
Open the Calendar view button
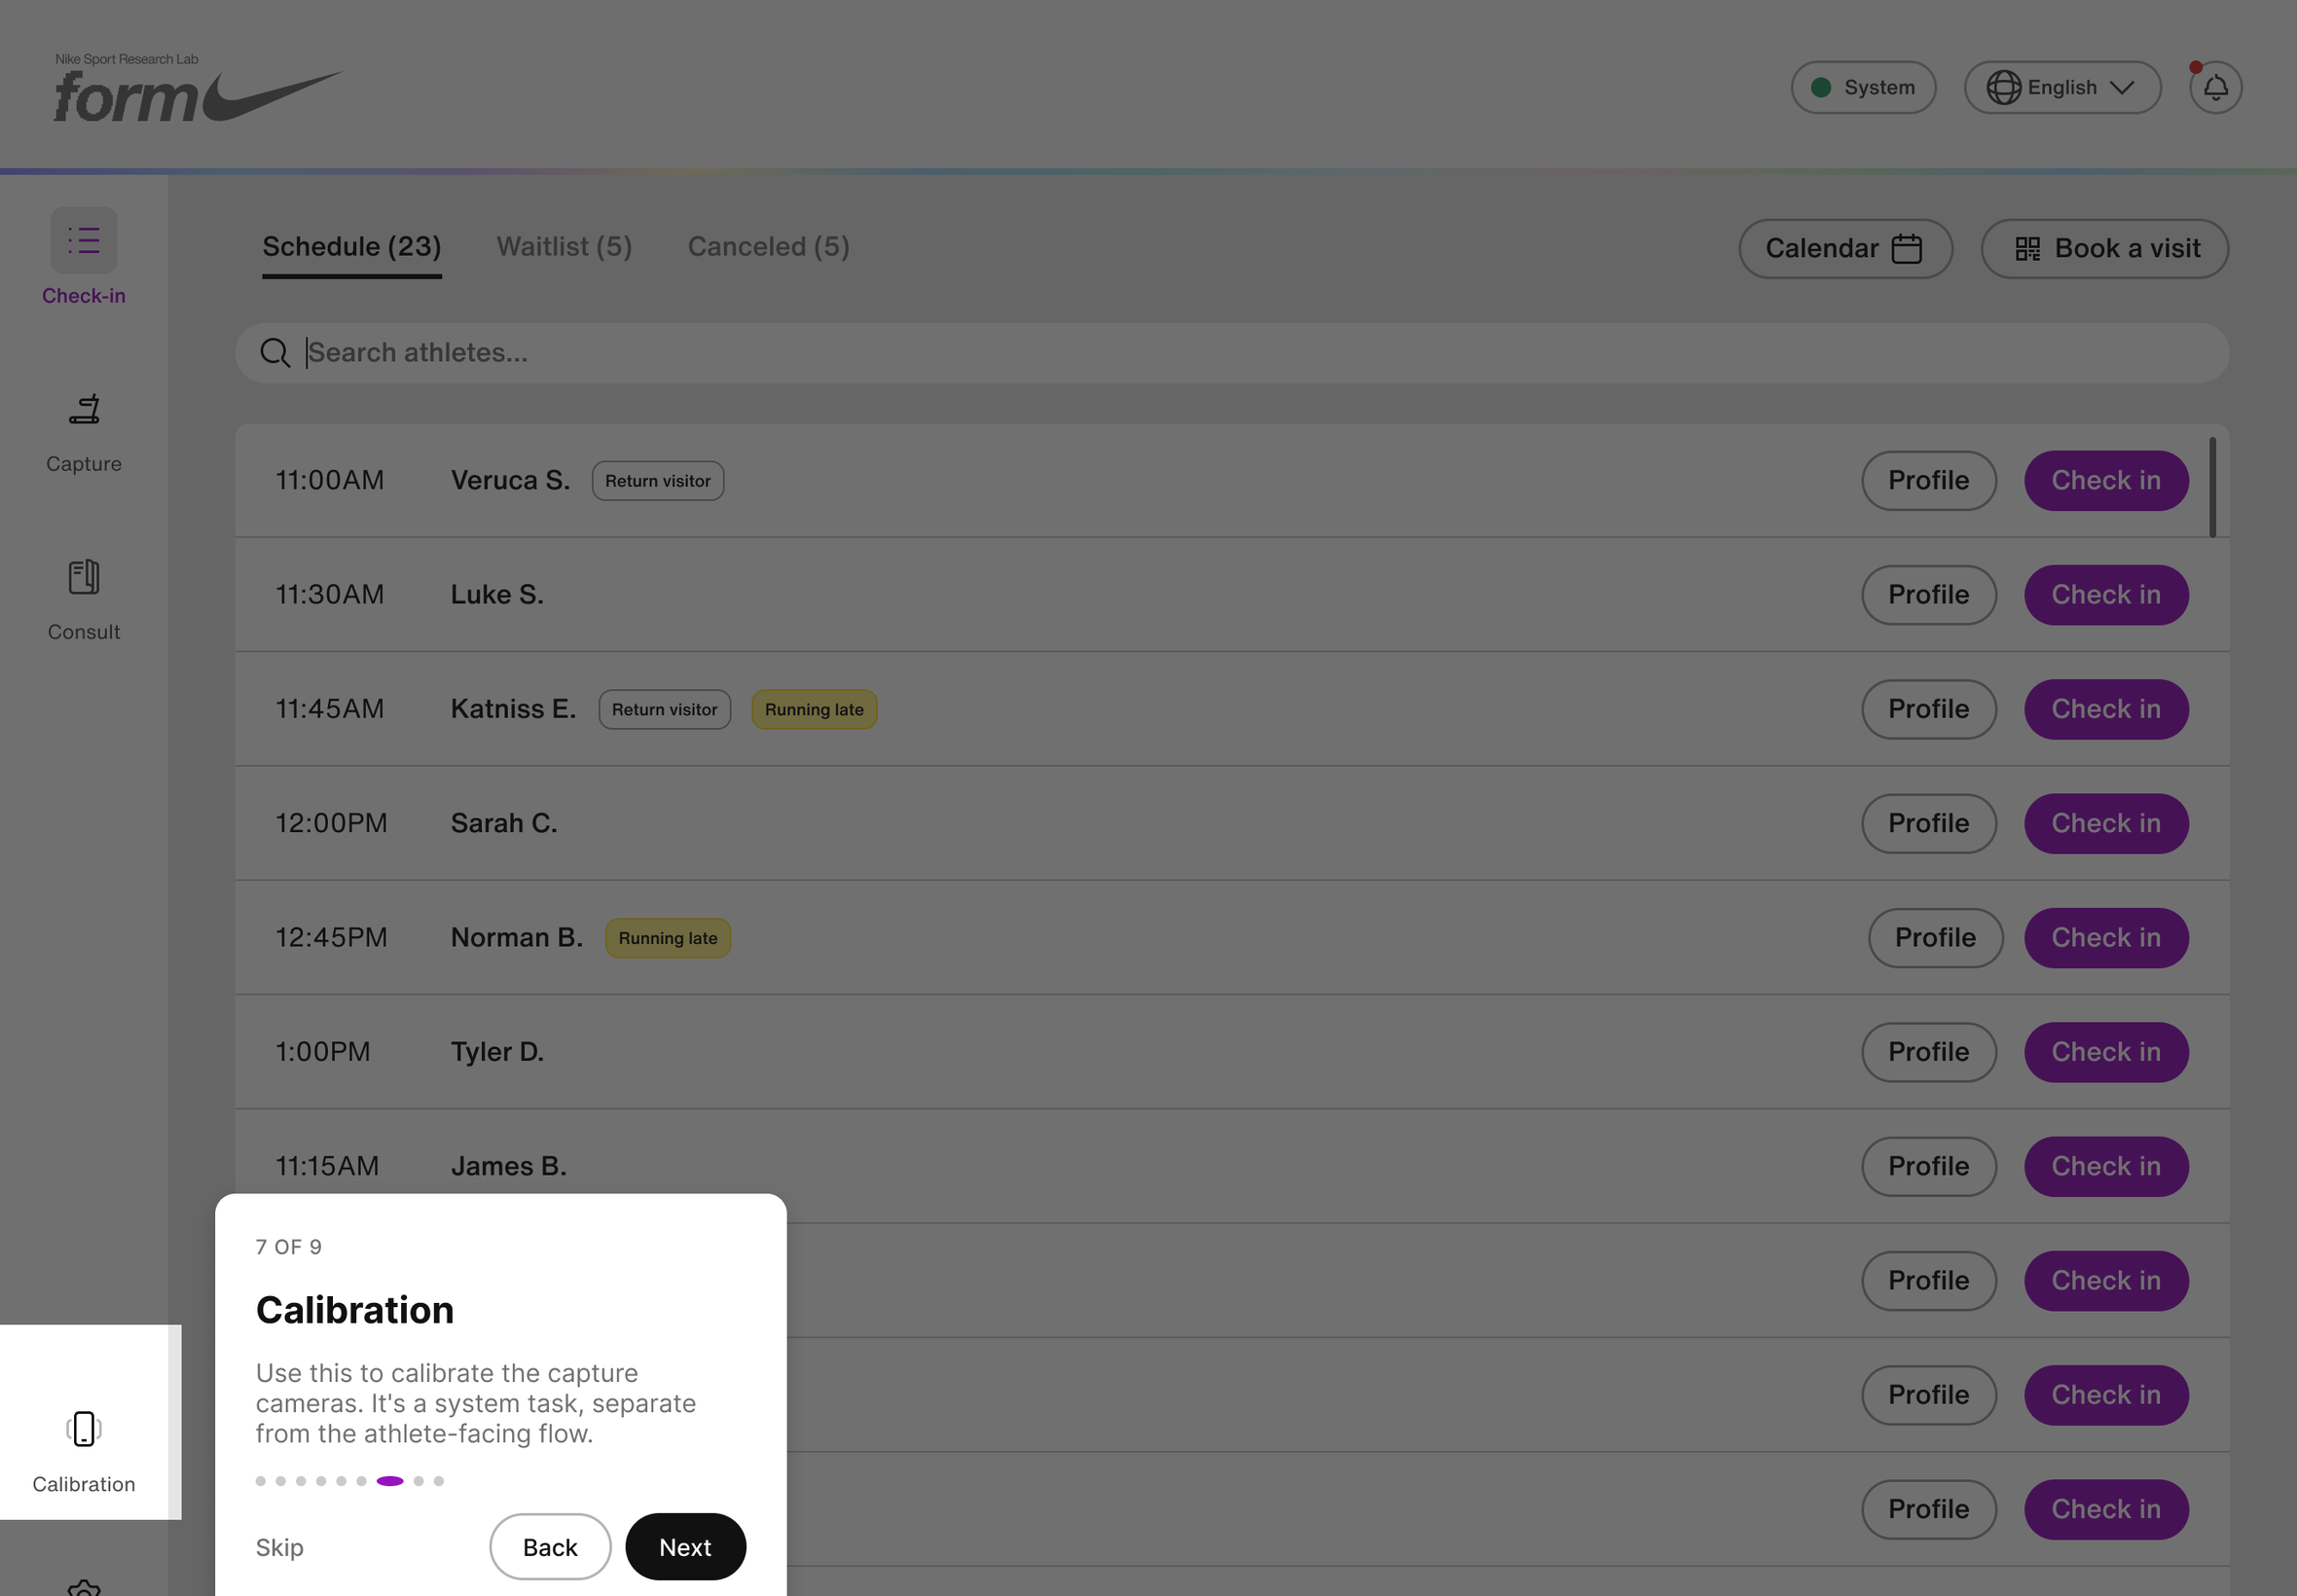point(1845,248)
